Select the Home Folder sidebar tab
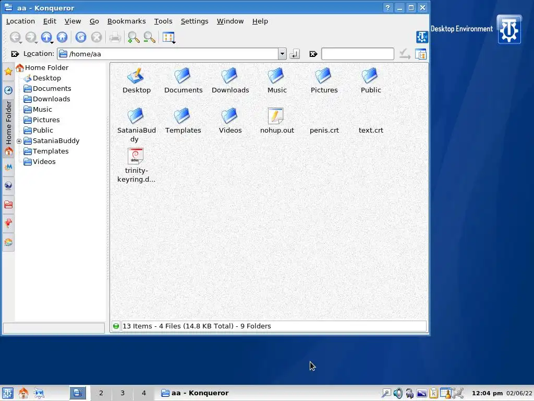Viewport: 534px width, 401px height. [8, 128]
